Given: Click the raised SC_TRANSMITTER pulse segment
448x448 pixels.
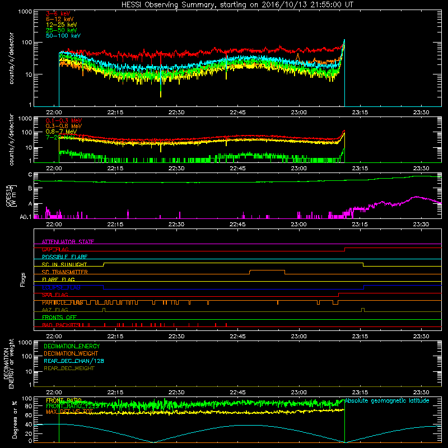Looking at the screenshot, I should pos(267,270).
